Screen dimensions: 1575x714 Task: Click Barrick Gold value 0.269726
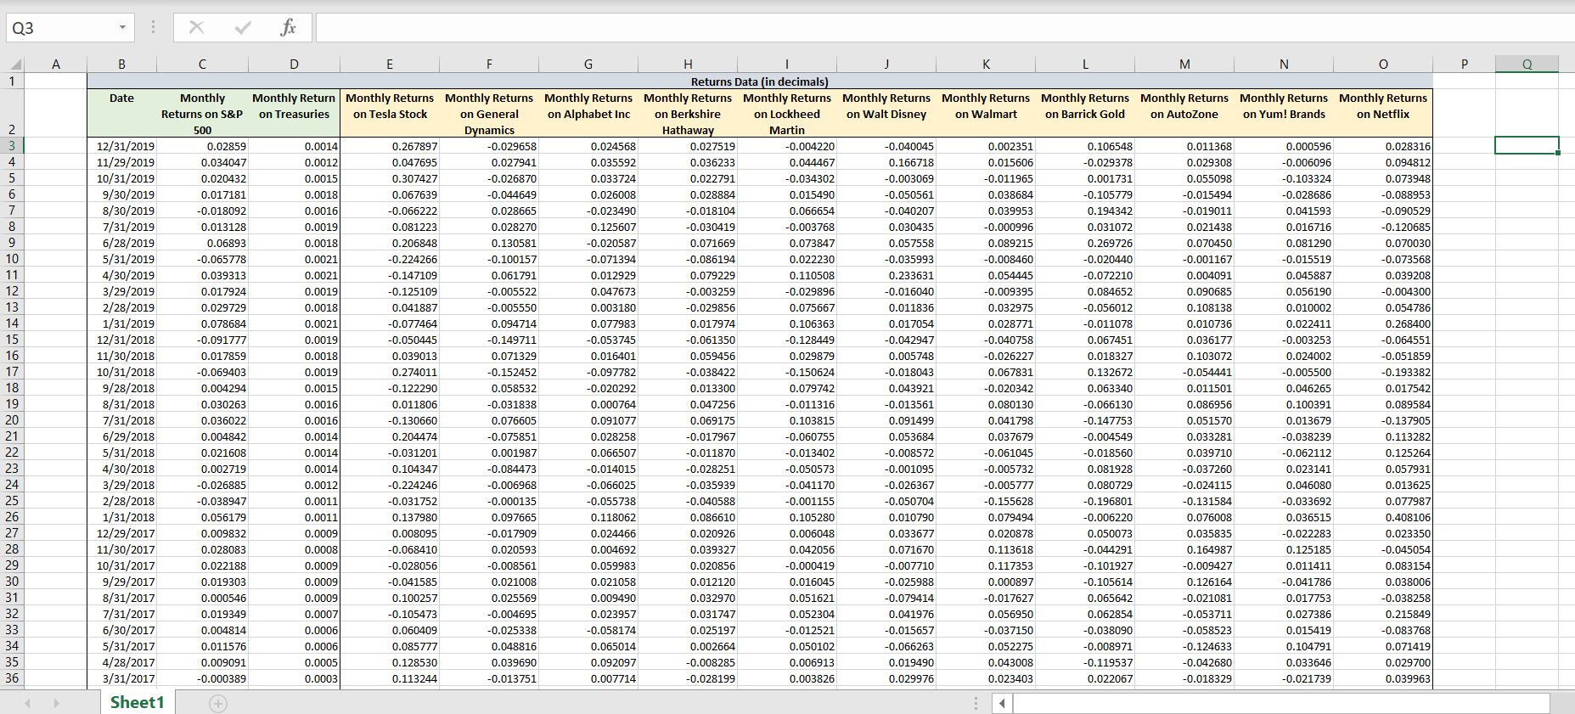click(1085, 243)
